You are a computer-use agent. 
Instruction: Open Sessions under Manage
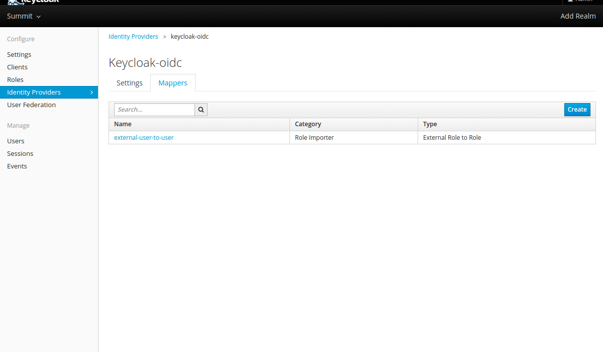tap(20, 153)
